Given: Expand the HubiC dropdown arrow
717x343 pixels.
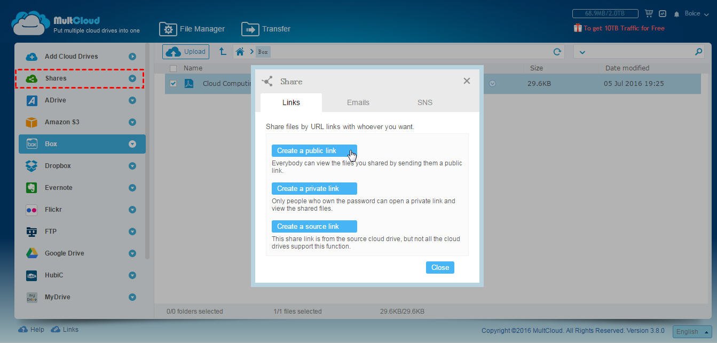Looking at the screenshot, I should point(132,275).
